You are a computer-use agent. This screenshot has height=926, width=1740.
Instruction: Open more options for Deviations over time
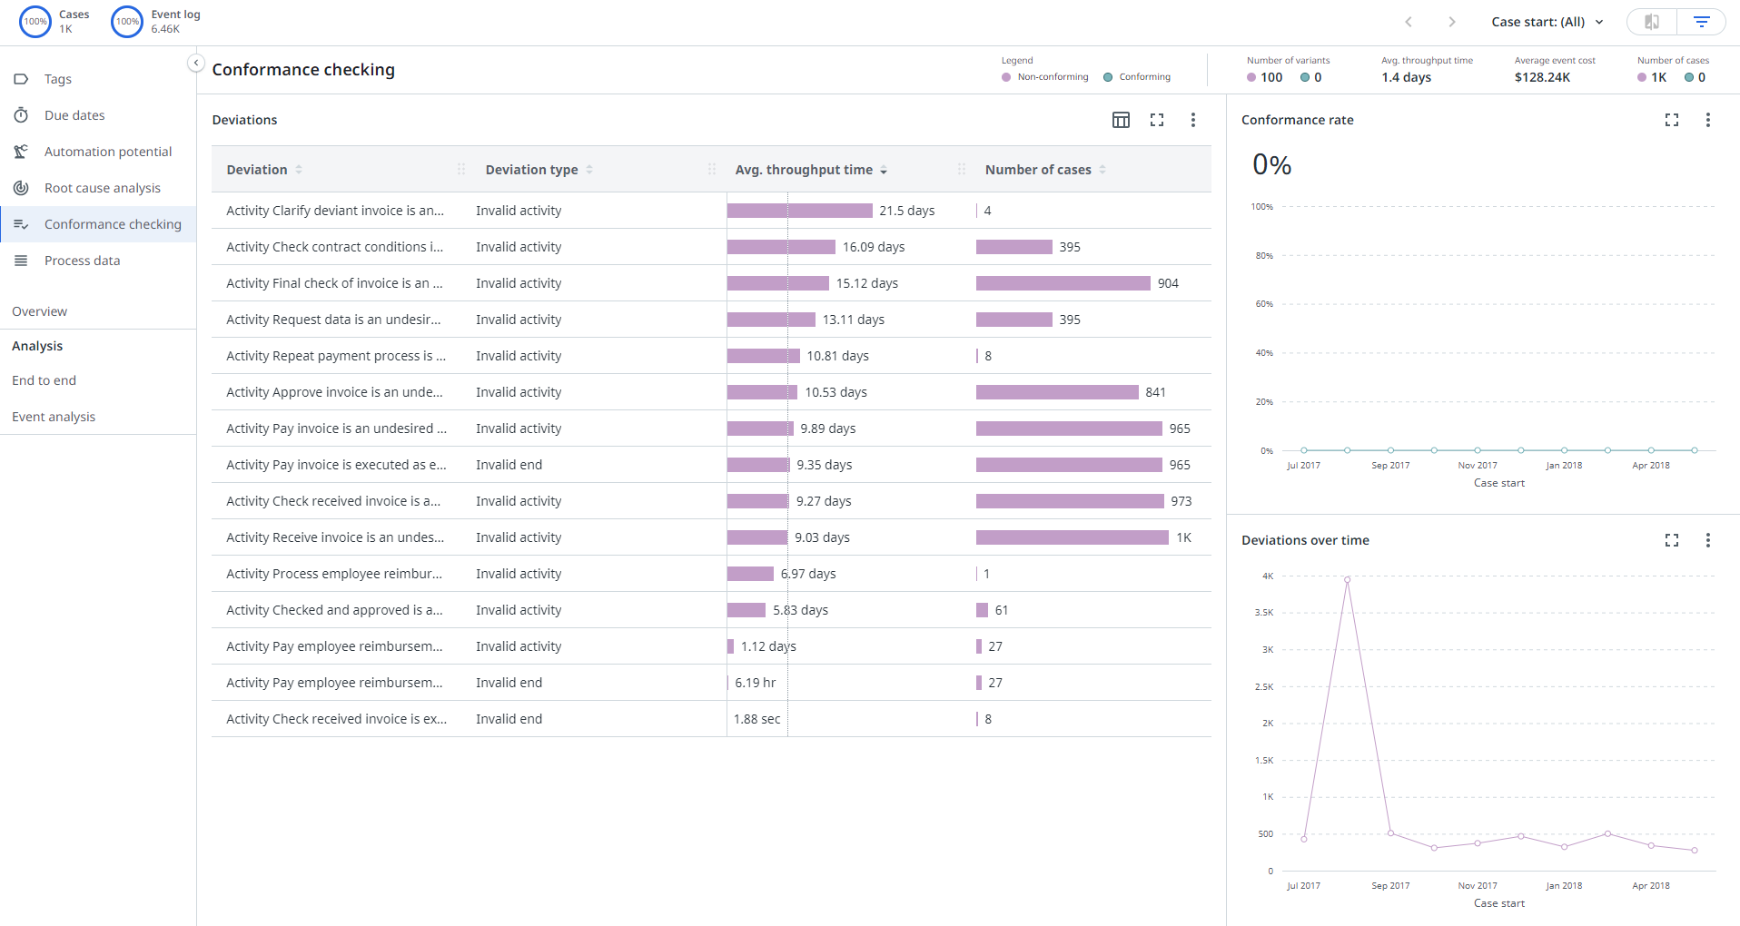pyautogui.click(x=1707, y=540)
